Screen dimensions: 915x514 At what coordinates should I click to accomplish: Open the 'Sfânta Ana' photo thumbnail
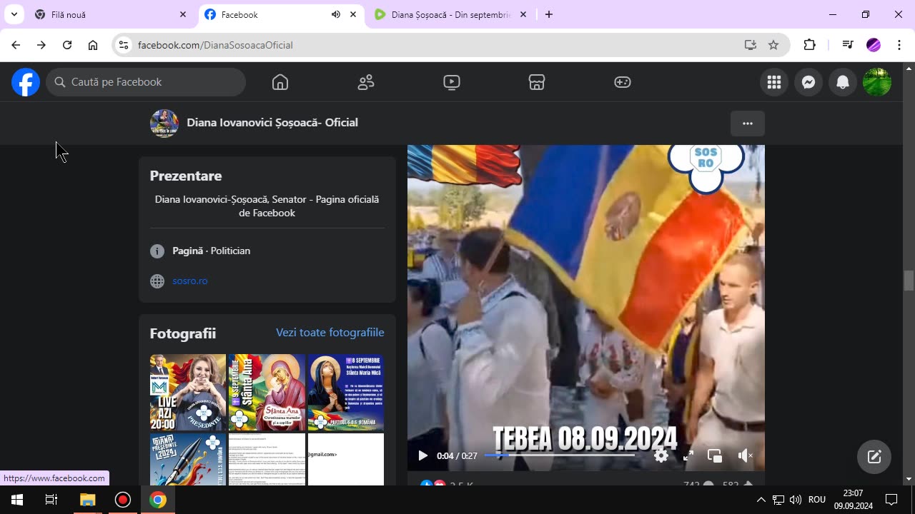point(267,393)
